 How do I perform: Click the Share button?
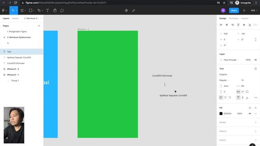(234, 11)
